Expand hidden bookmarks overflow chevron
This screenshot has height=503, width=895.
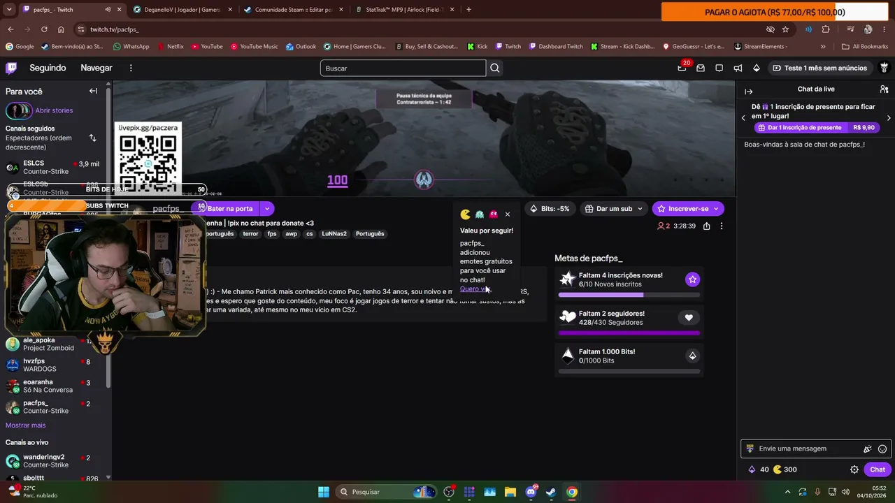823,47
